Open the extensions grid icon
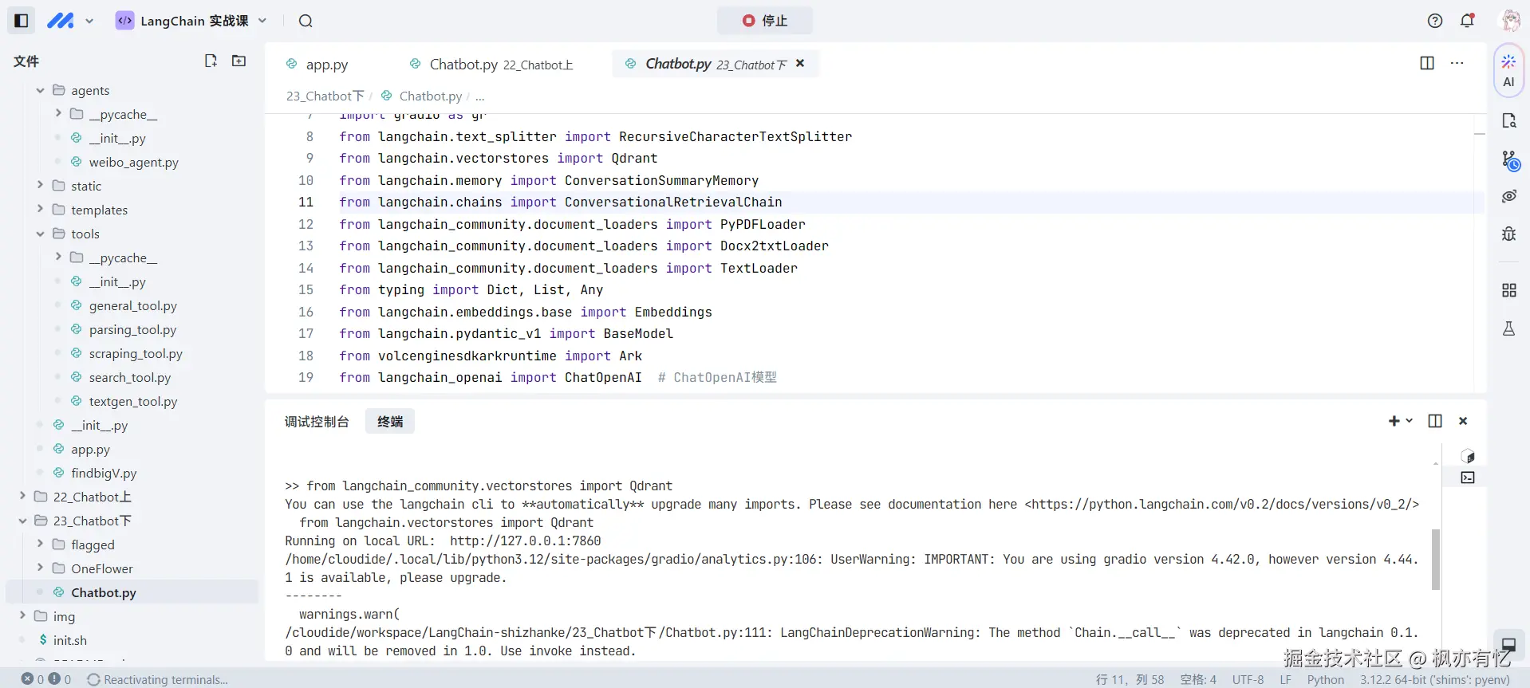 pyautogui.click(x=1508, y=290)
